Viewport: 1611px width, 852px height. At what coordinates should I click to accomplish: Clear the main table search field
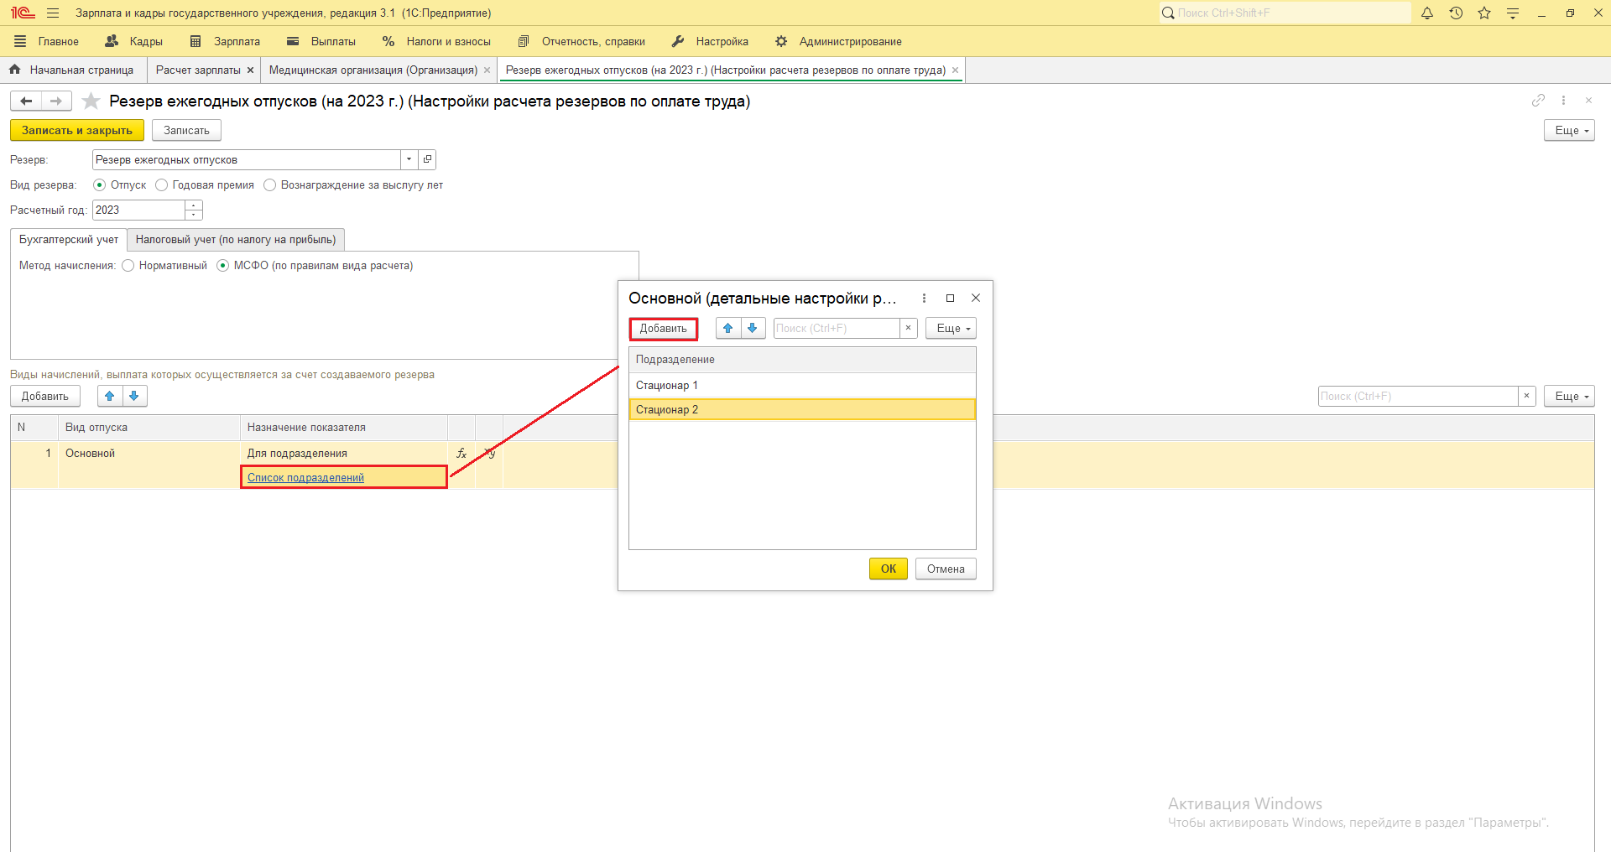click(x=1526, y=397)
